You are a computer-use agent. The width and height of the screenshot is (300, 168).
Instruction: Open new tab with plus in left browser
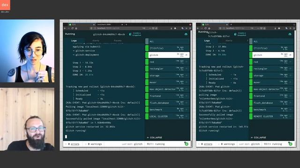(126, 25)
